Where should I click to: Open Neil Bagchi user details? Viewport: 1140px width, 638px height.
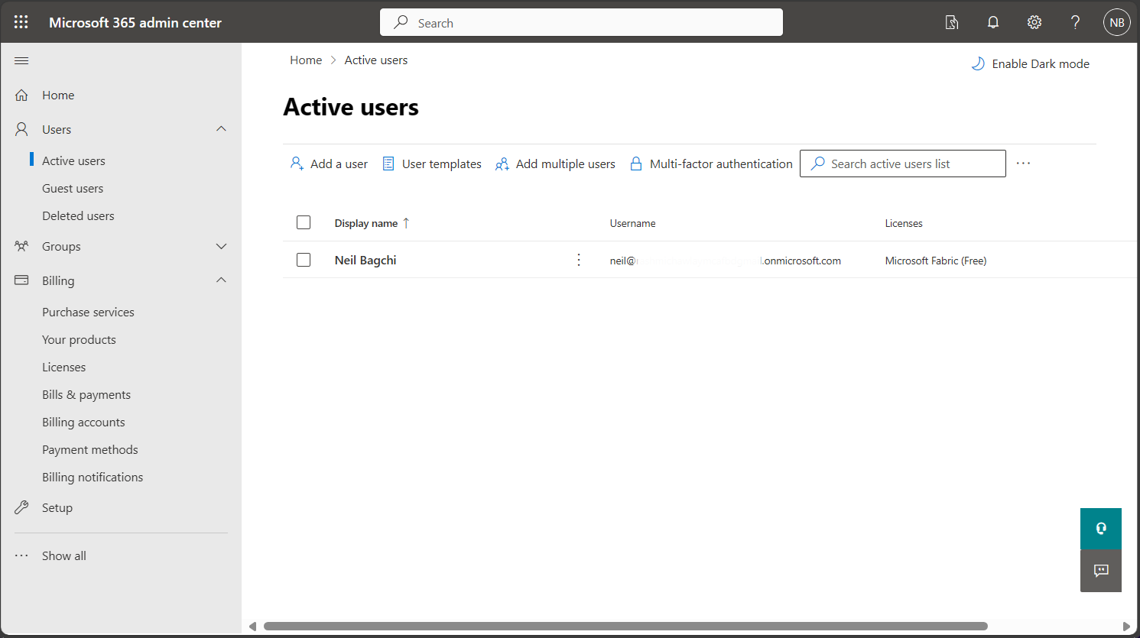coord(365,260)
